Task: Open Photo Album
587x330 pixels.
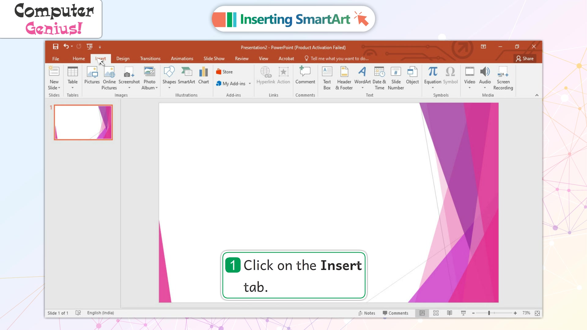Action: coord(150,78)
